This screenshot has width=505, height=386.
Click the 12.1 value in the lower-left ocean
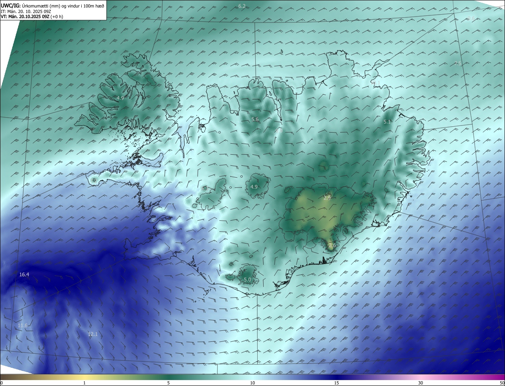tap(92, 334)
